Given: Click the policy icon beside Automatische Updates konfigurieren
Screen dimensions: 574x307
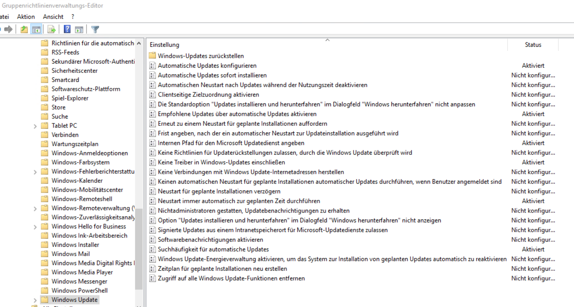Looking at the screenshot, I should 153,66.
